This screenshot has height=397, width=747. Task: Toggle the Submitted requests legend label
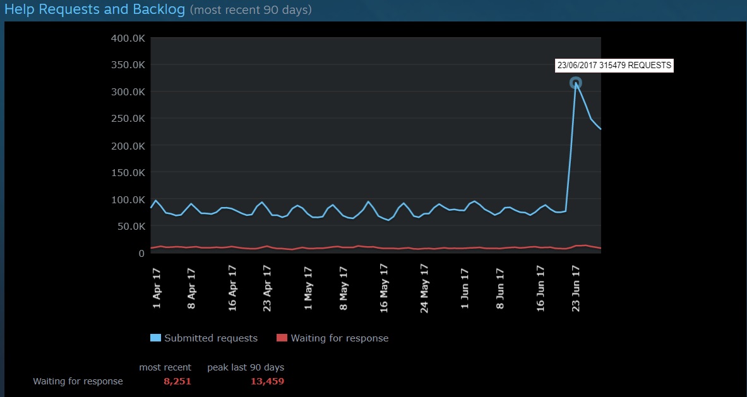211,338
